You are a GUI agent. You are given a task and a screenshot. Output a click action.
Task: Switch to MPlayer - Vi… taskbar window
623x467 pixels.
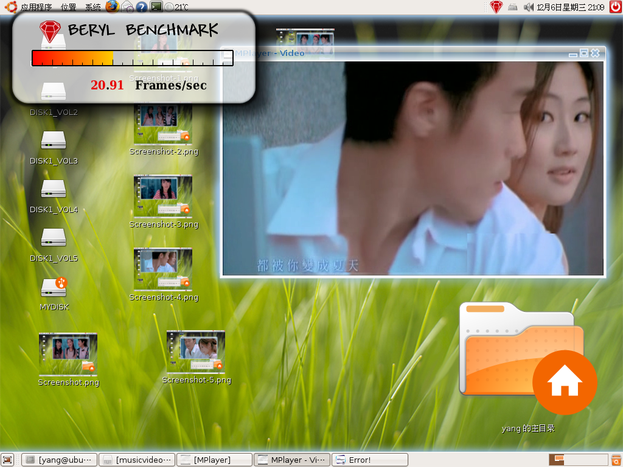292,460
